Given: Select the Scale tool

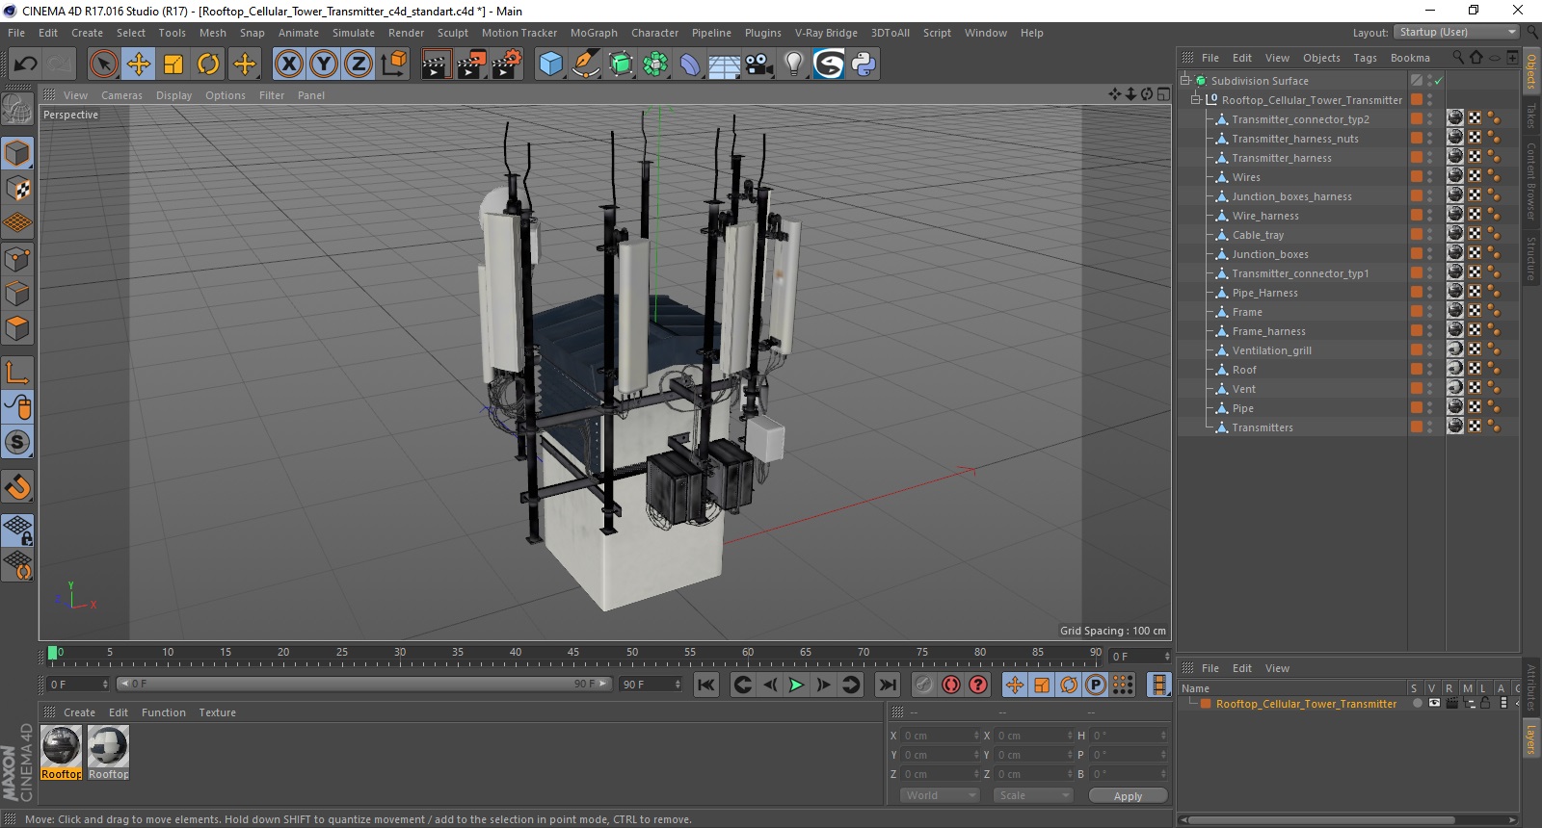Looking at the screenshot, I should 173,65.
